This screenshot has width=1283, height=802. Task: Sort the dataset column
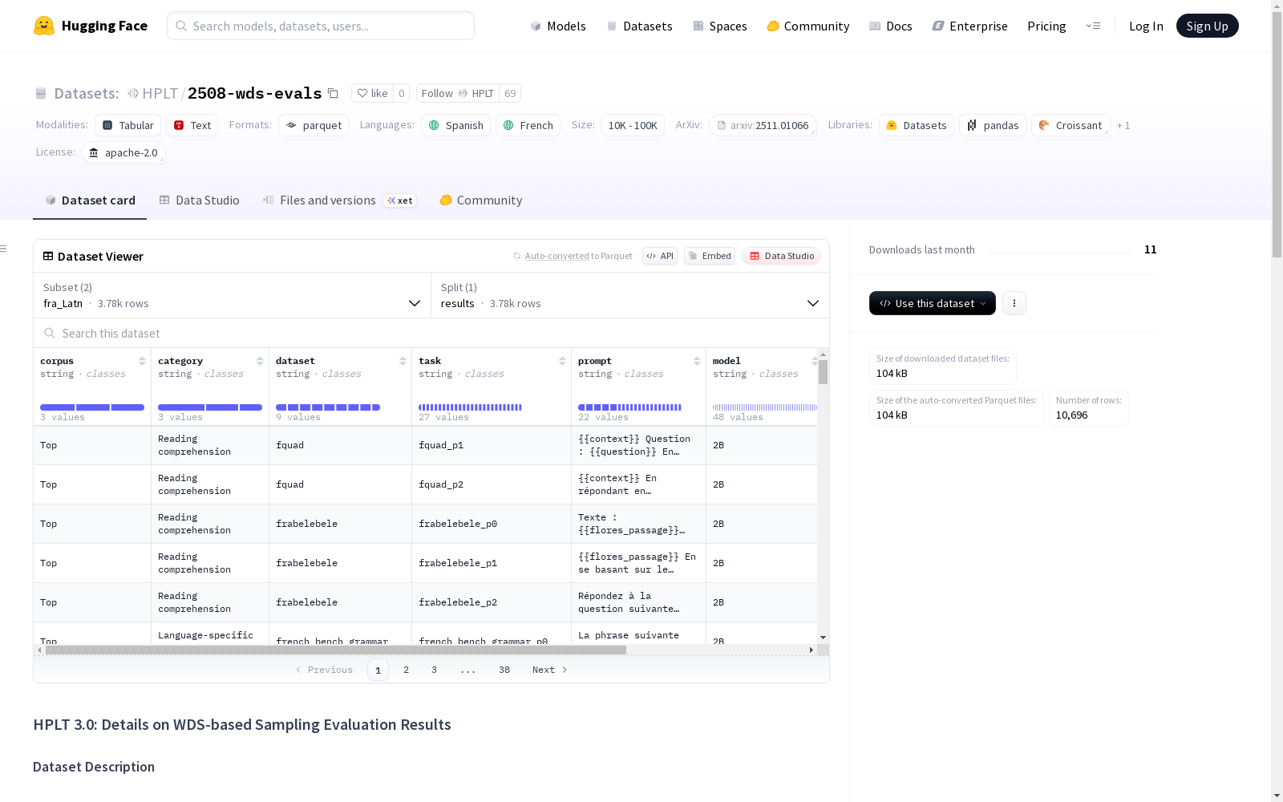tap(403, 361)
